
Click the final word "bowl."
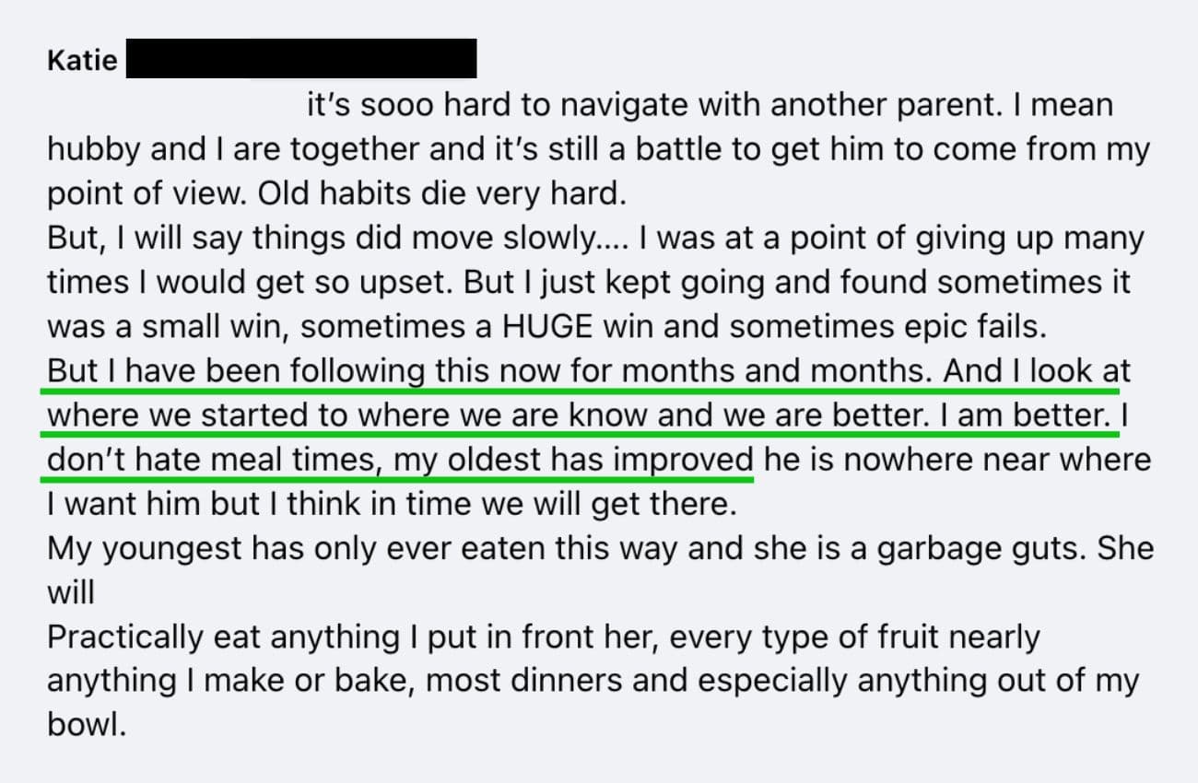pyautogui.click(x=86, y=725)
